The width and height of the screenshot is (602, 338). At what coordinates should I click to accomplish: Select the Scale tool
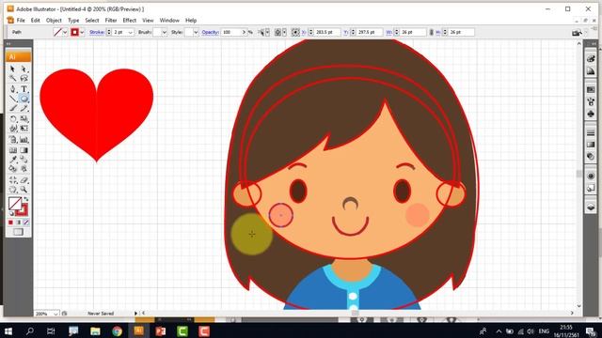[24, 119]
